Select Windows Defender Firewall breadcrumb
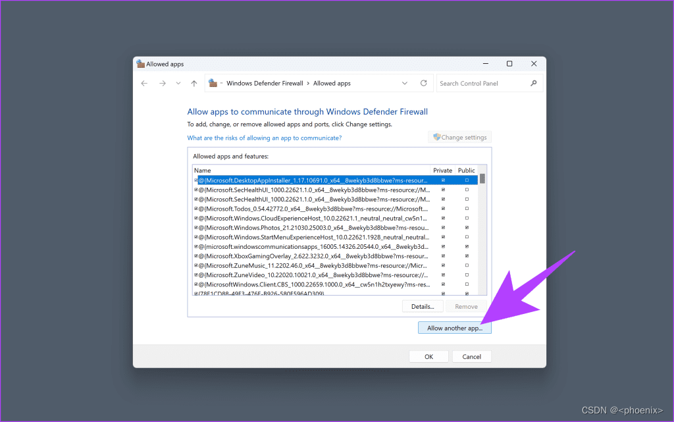 pyautogui.click(x=265, y=84)
